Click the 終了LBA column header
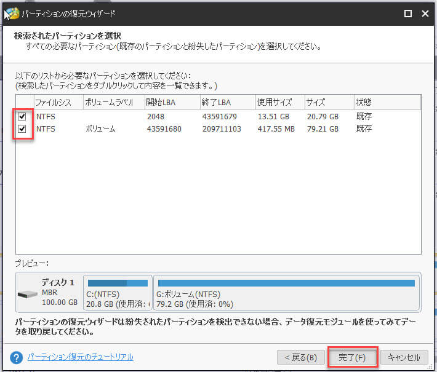This screenshot has height=372, width=437. tap(227, 102)
